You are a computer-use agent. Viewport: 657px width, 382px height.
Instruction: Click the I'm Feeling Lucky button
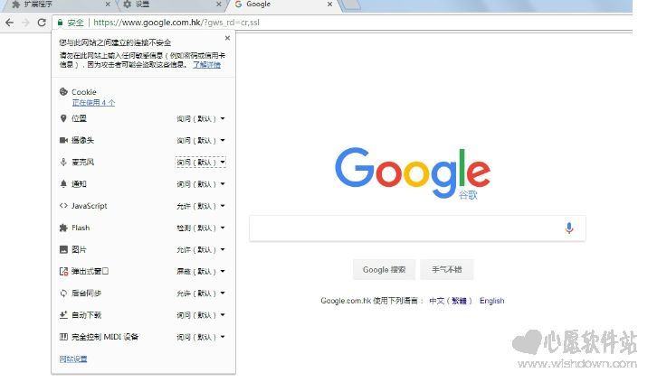(x=447, y=270)
